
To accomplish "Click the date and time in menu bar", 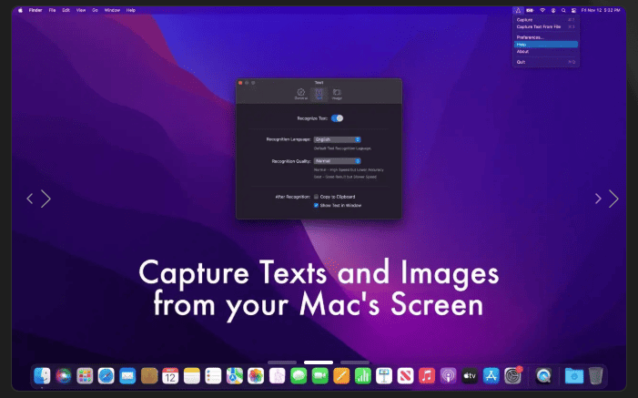I will pos(601,10).
